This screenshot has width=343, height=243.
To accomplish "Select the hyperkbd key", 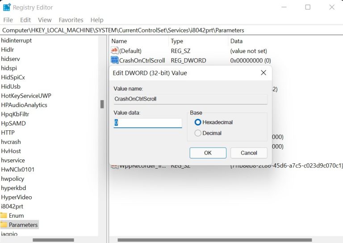I will (x=13, y=188).
